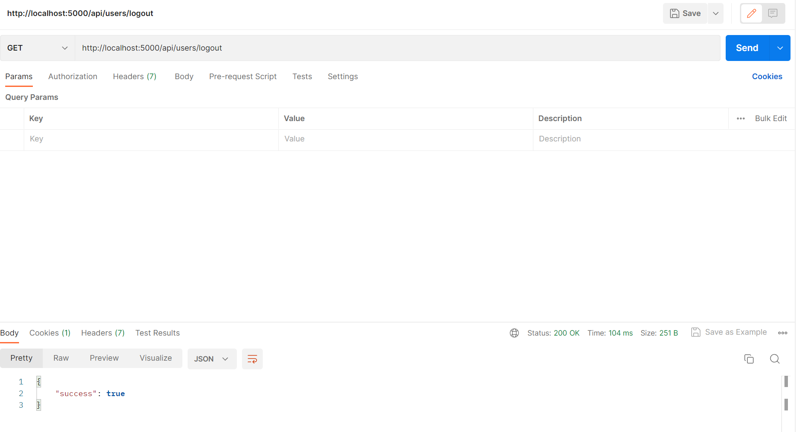The image size is (797, 432).
Task: Switch to the Tests tab
Action: (302, 77)
